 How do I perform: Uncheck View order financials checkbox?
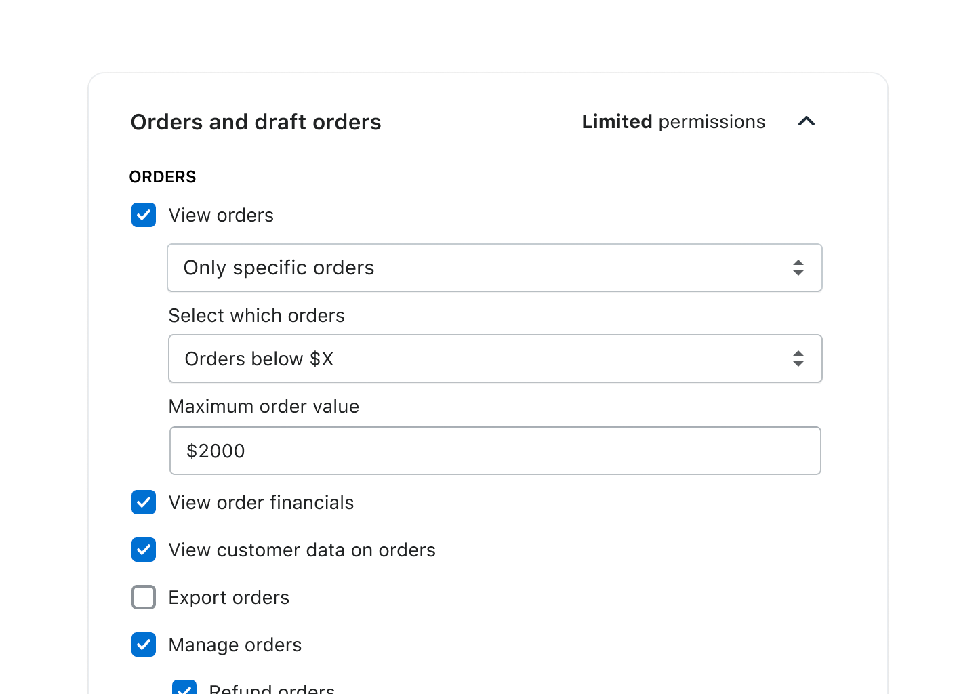144,502
